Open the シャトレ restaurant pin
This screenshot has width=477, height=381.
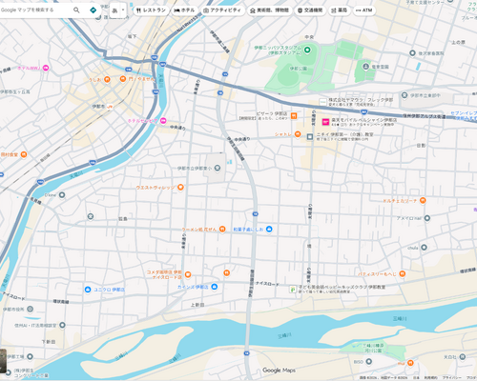point(298,134)
